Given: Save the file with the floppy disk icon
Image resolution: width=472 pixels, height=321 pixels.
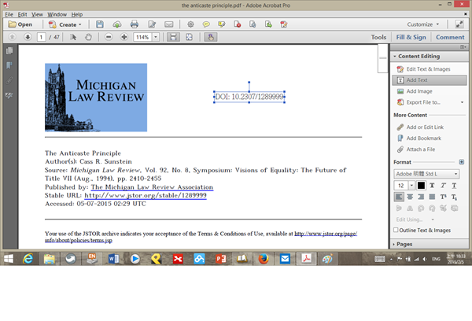Looking at the screenshot, I should point(100,24).
